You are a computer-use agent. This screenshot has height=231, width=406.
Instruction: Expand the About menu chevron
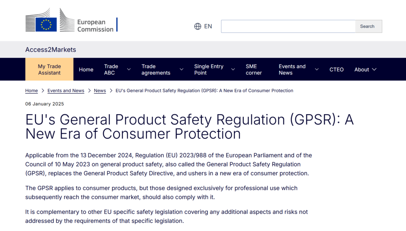point(374,70)
